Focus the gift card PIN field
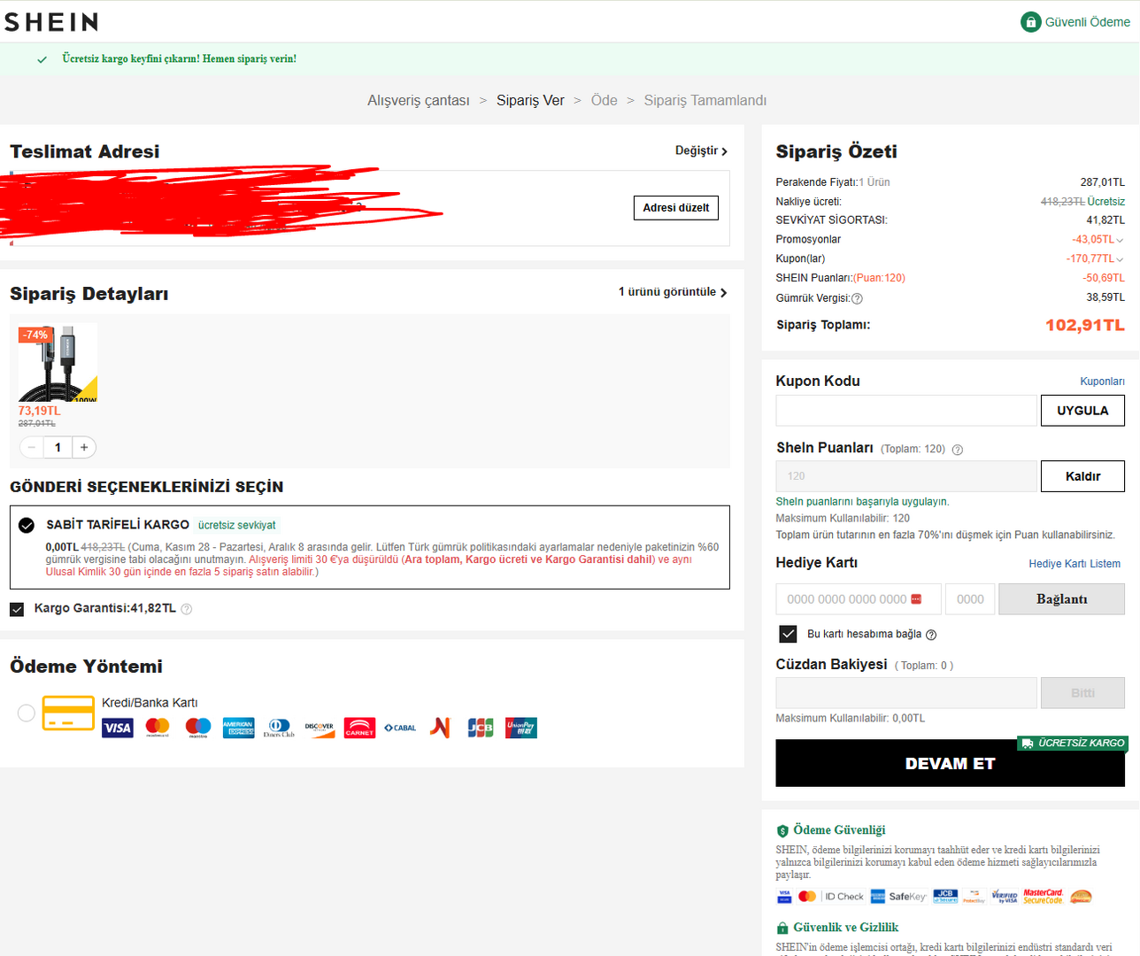The width and height of the screenshot is (1140, 956). click(970, 599)
